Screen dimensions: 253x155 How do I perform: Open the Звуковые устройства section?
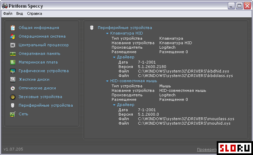click(x=40, y=97)
